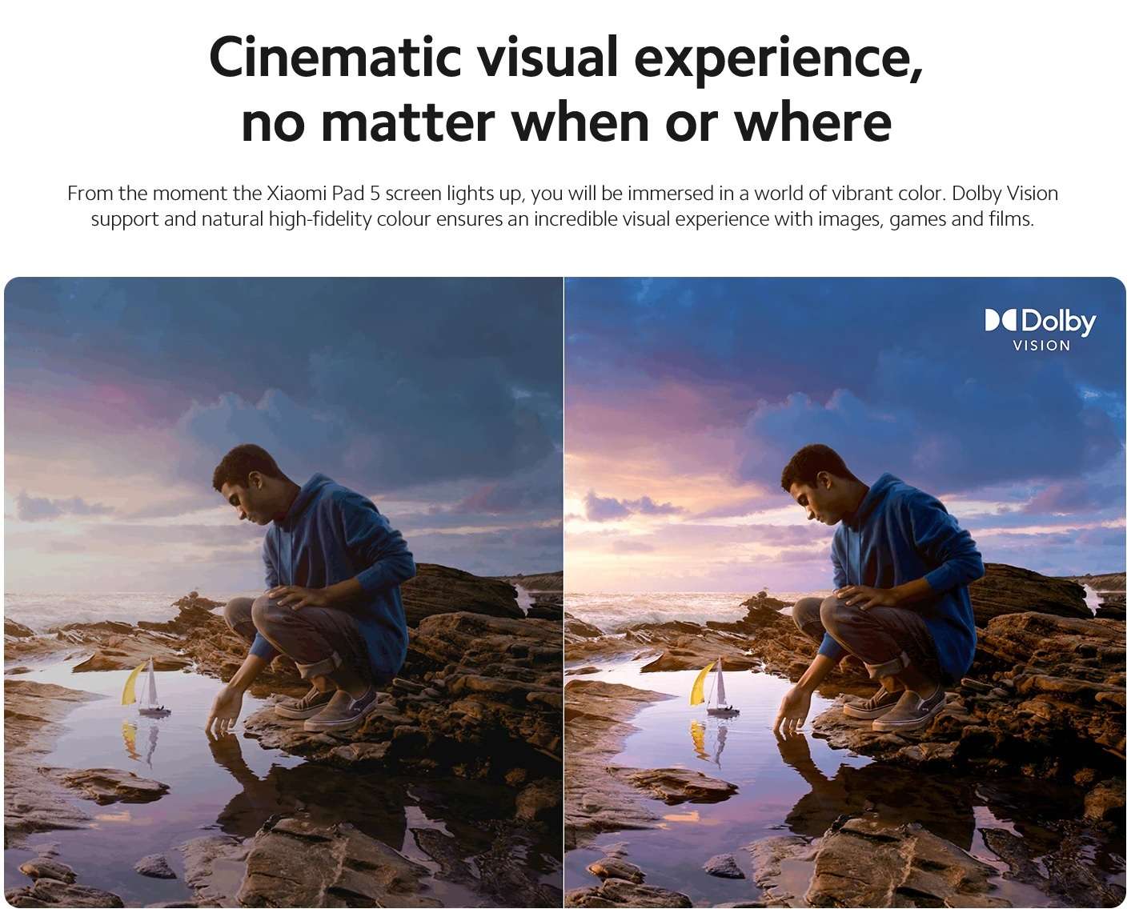Click the yellow sailboat in right image
Image resolution: width=1131 pixels, height=913 pixels.
click(x=711, y=686)
